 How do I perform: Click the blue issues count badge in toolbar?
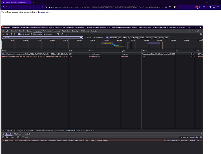(193, 31)
